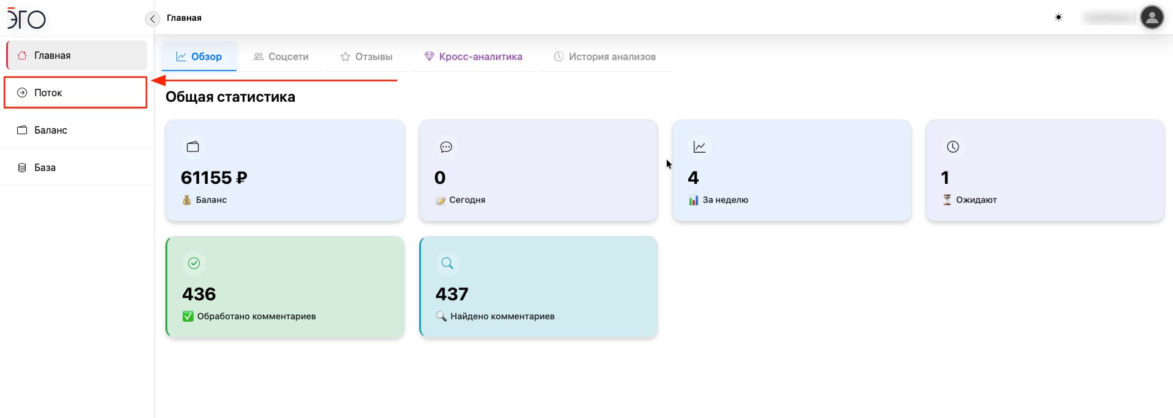1173x418 pixels.
Task: Click the green checkmark icon in processed card
Action: tap(194, 264)
